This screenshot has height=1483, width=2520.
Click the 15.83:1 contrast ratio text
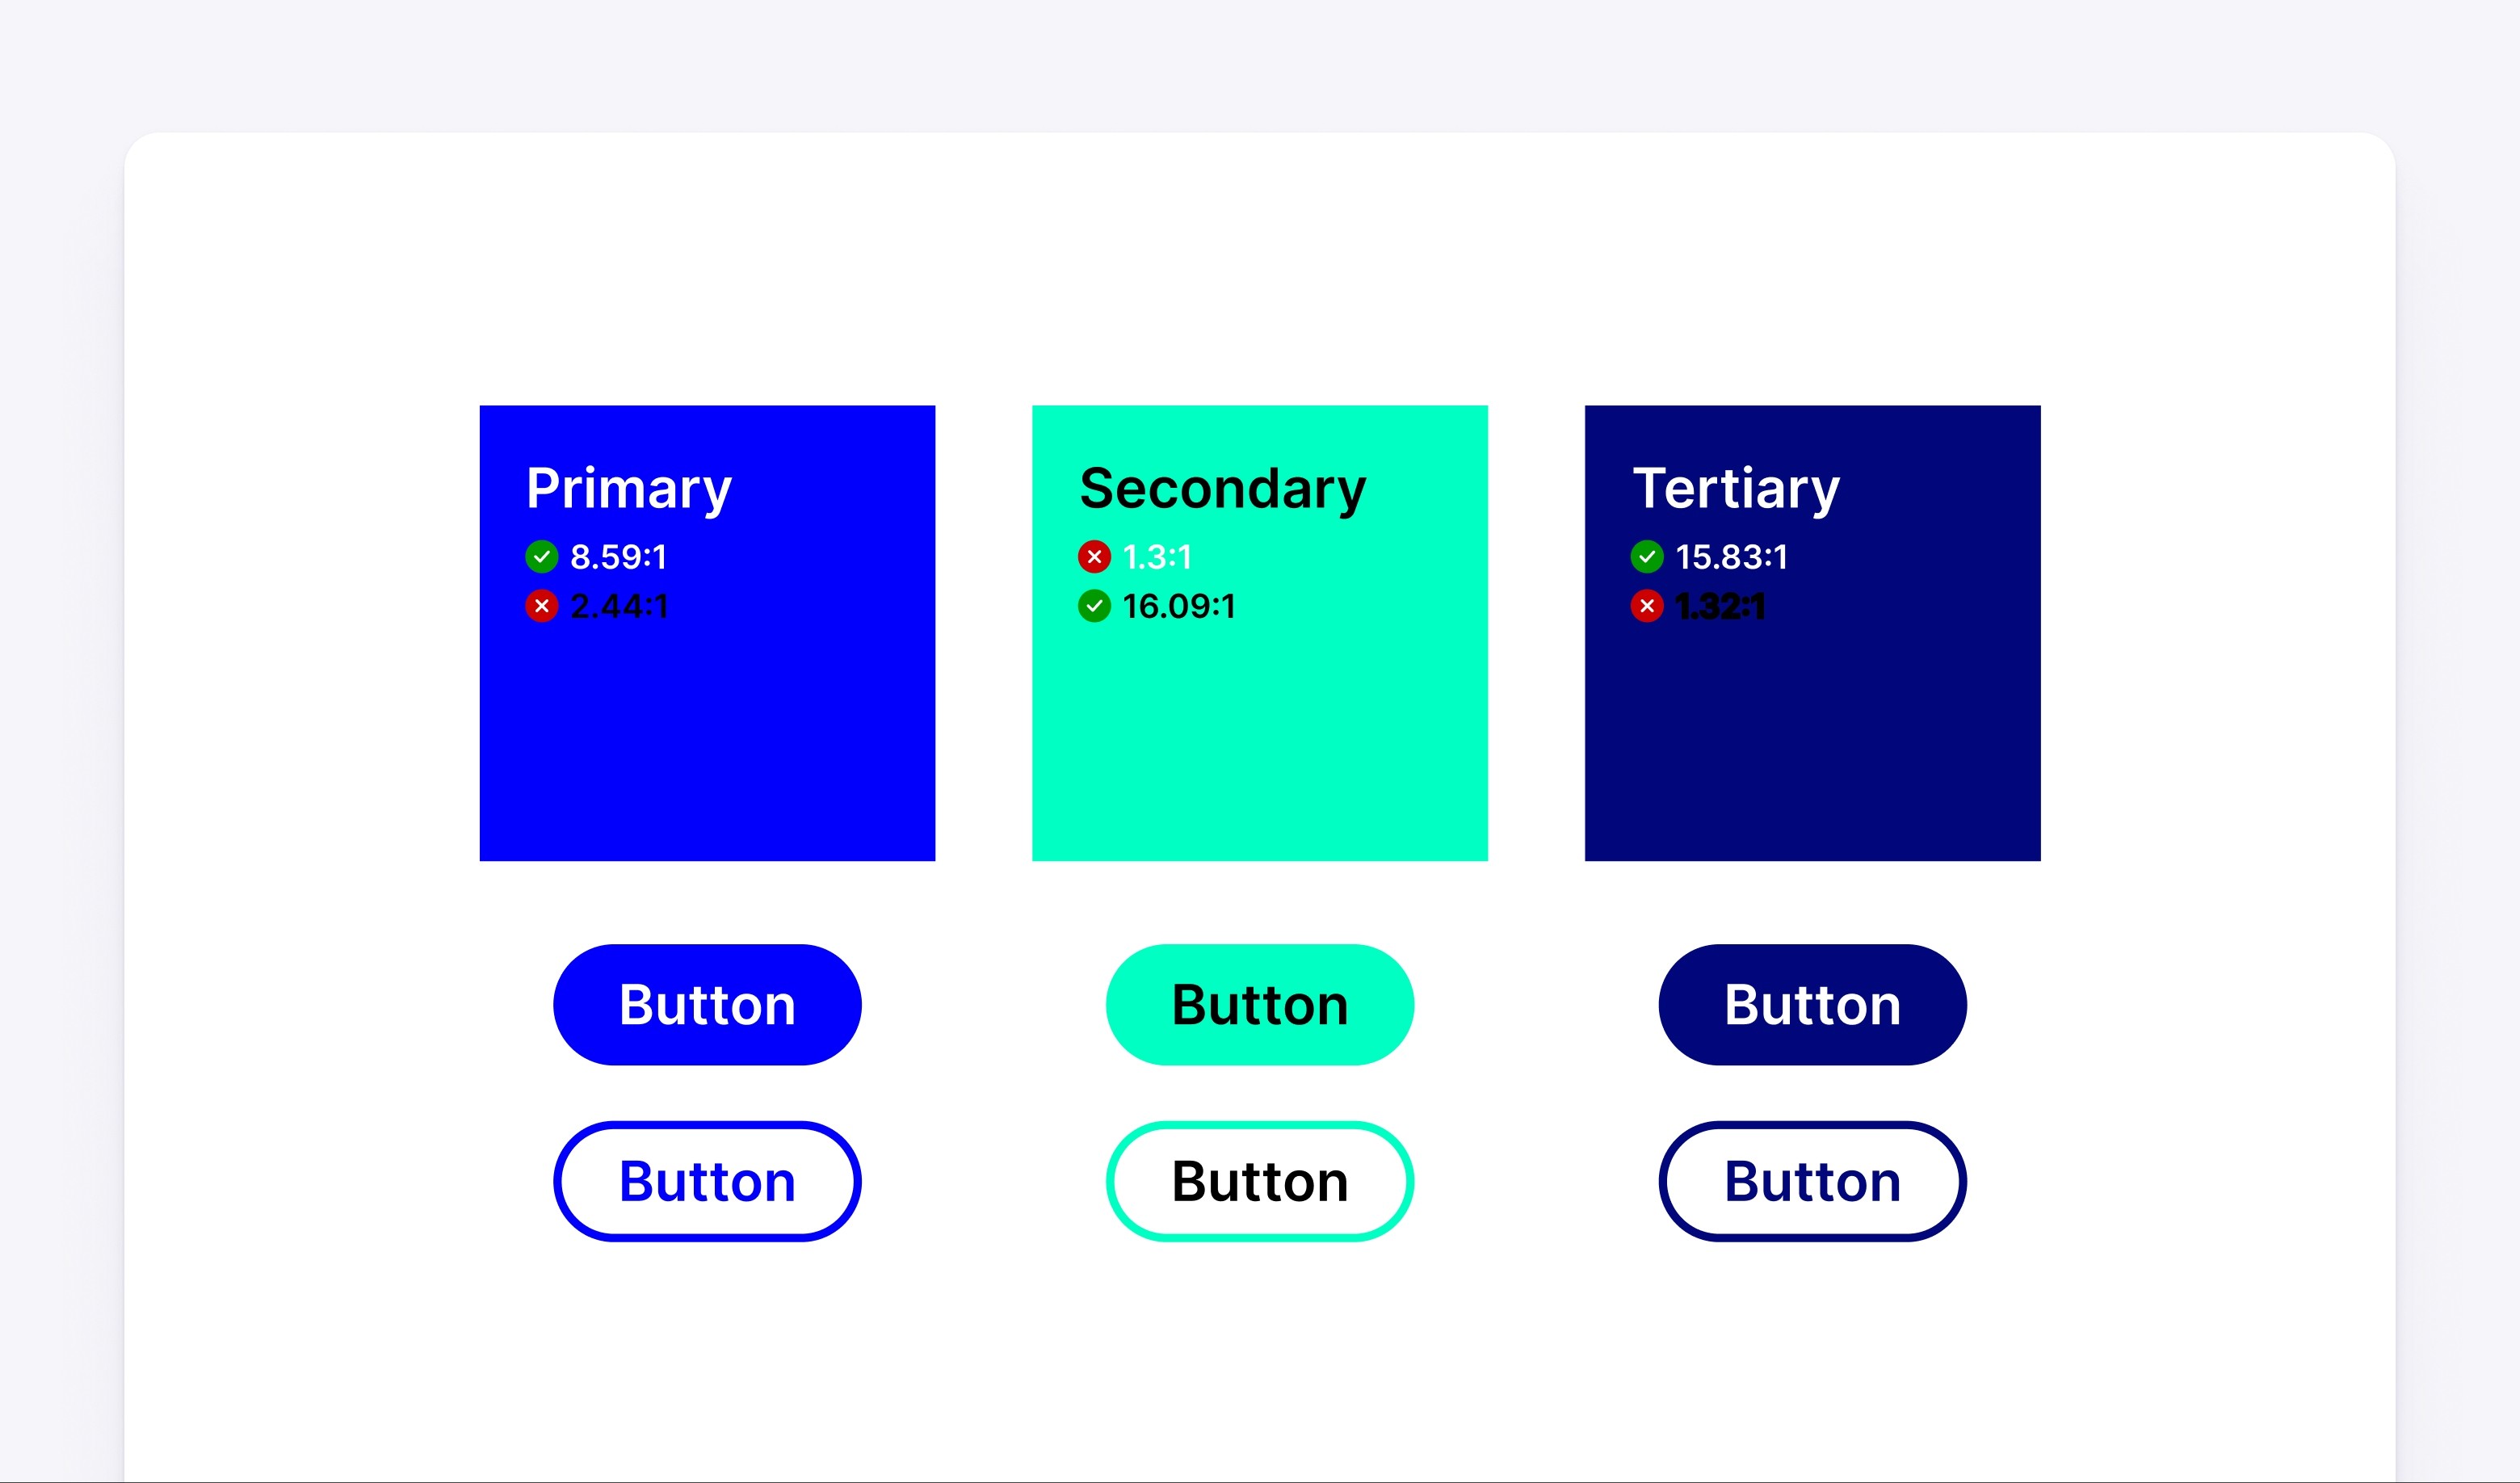[x=1731, y=557]
